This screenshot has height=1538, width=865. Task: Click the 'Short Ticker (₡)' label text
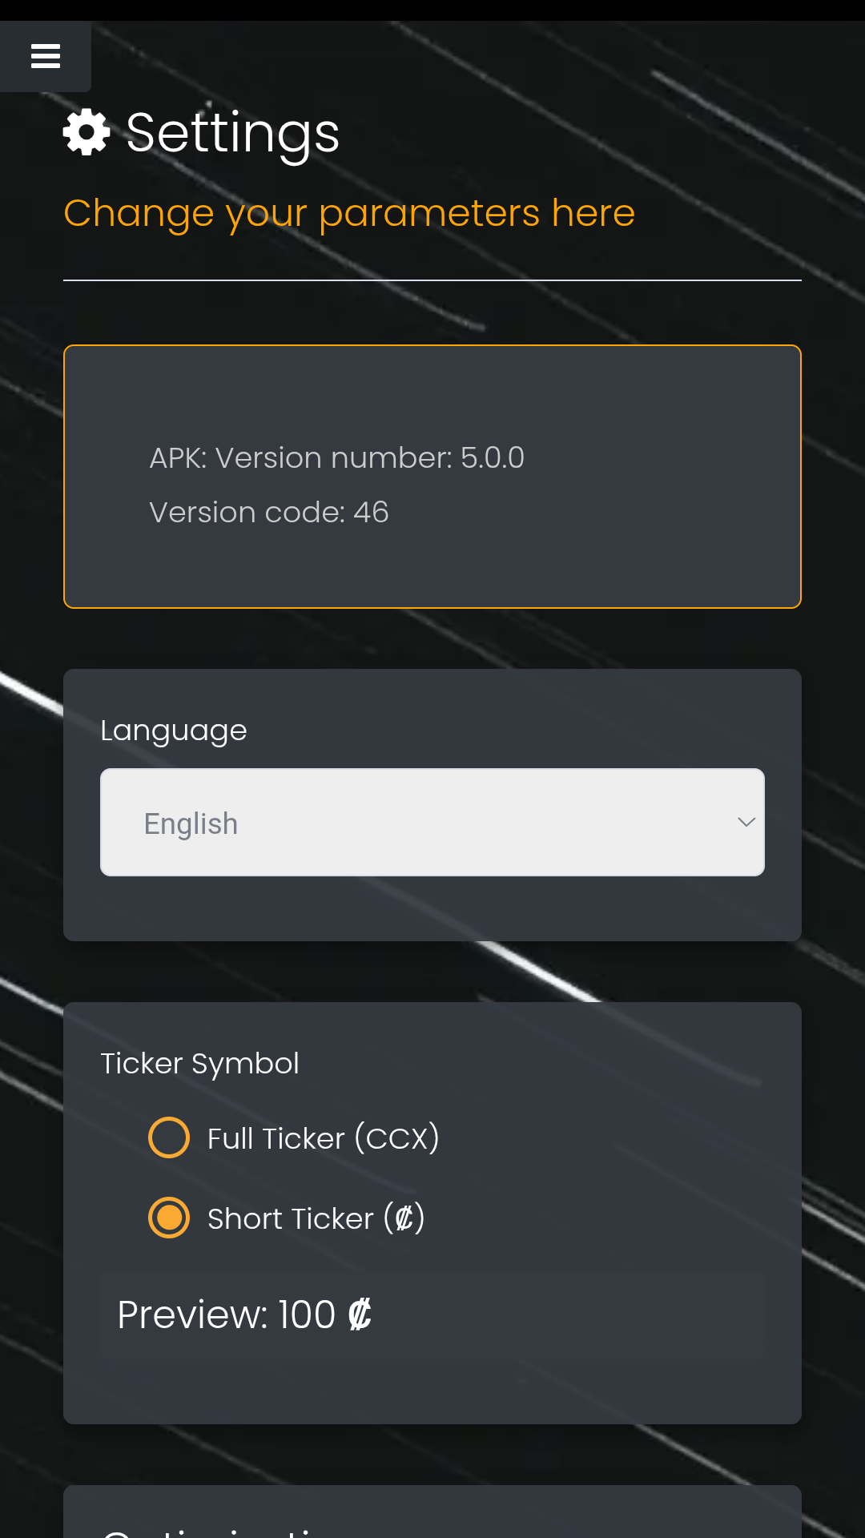click(316, 1218)
